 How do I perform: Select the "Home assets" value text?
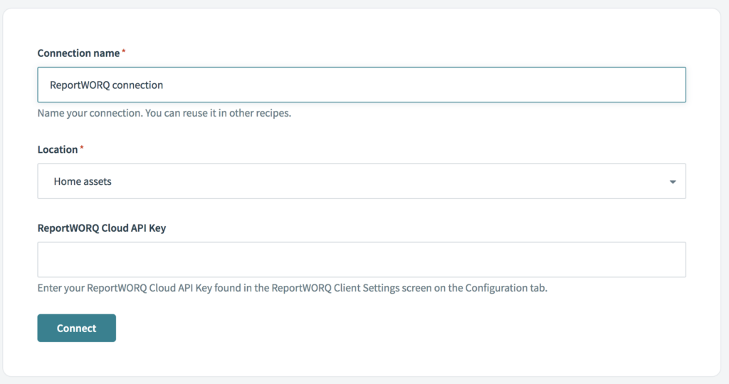83,181
